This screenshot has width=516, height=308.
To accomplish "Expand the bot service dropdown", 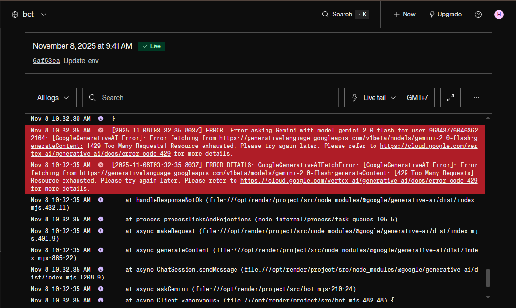I will tap(44, 15).
